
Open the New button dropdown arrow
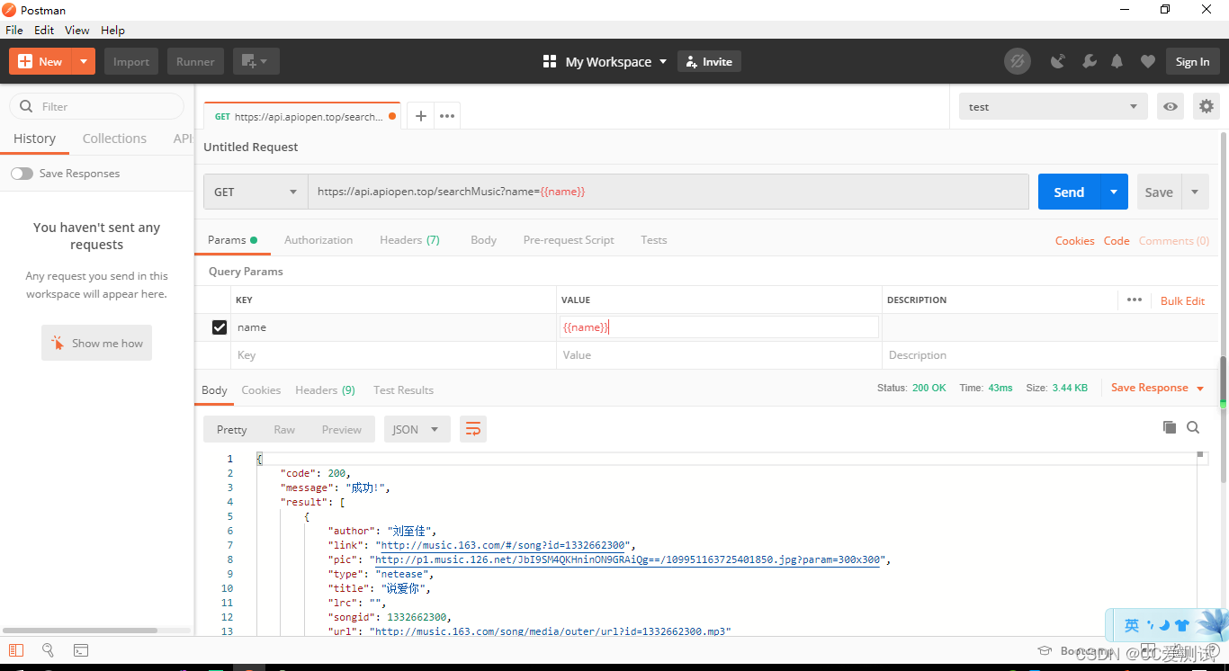(x=84, y=61)
